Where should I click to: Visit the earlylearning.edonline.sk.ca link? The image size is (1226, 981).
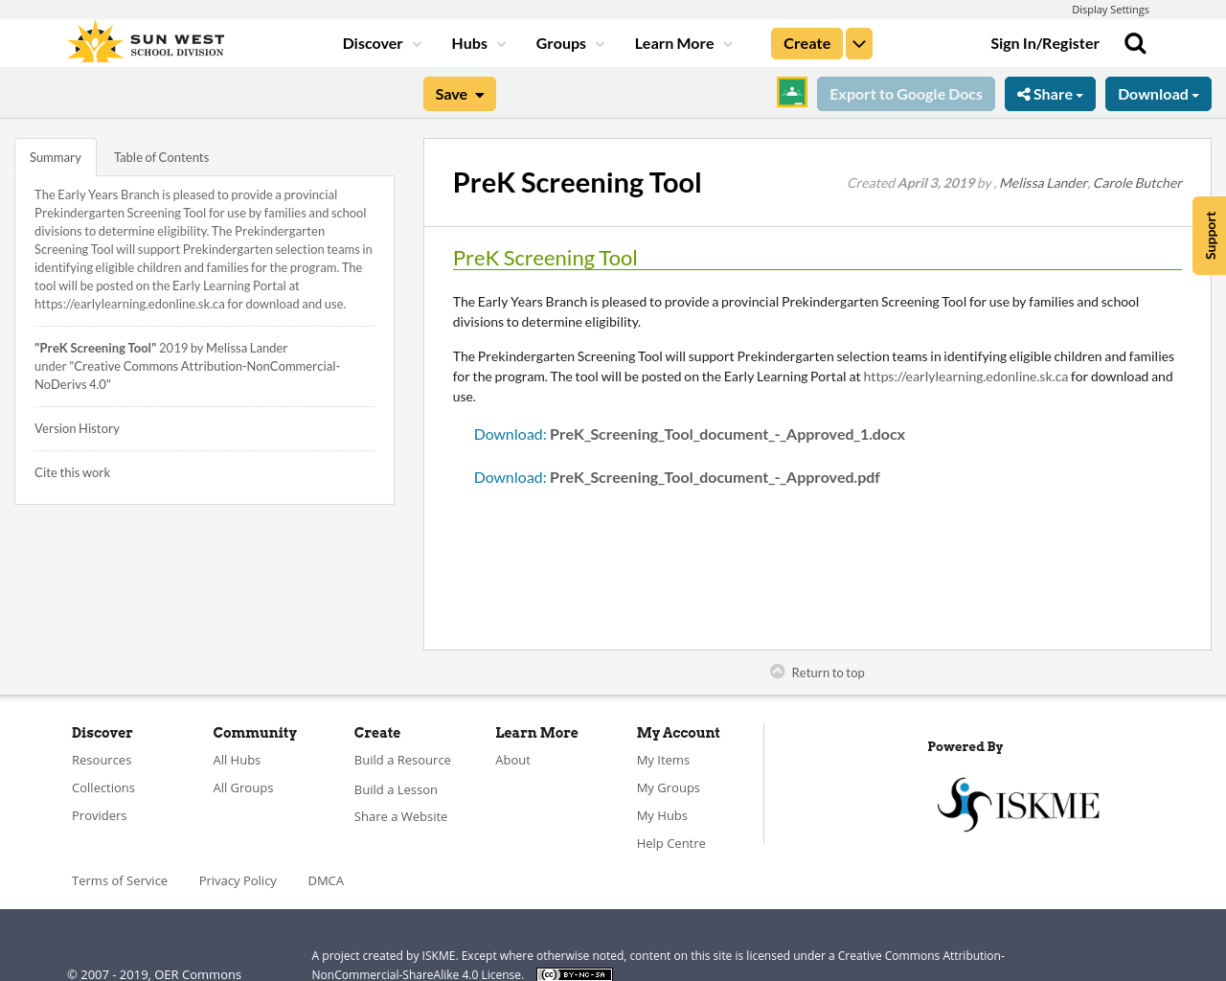965,376
